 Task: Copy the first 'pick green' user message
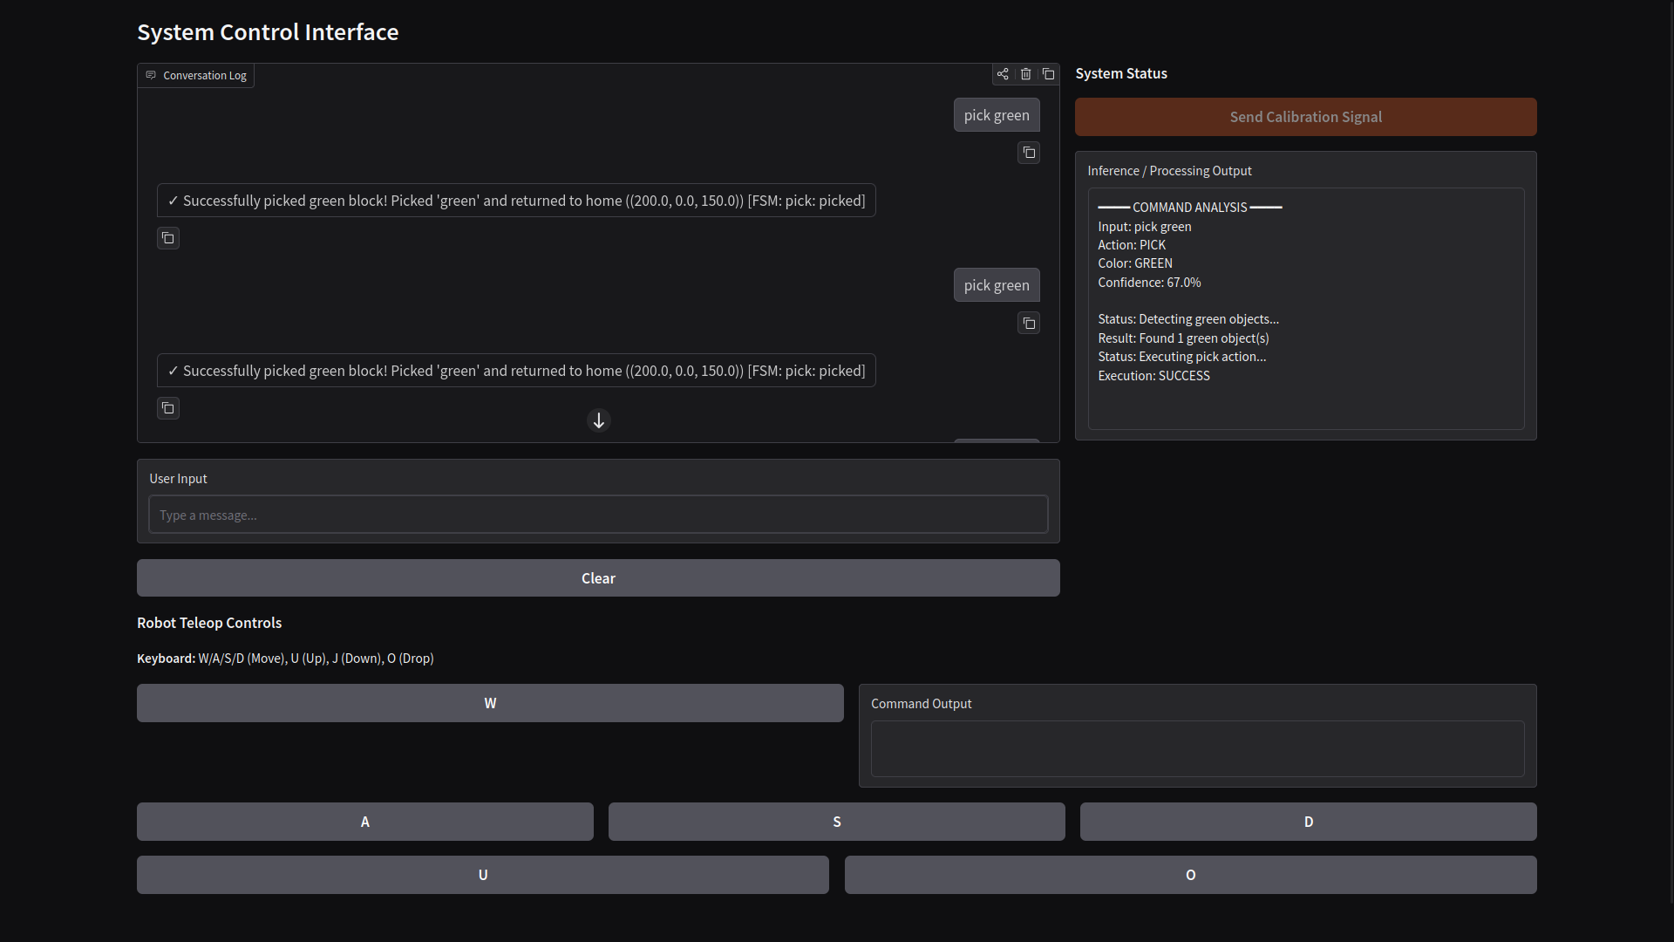pyautogui.click(x=1028, y=153)
